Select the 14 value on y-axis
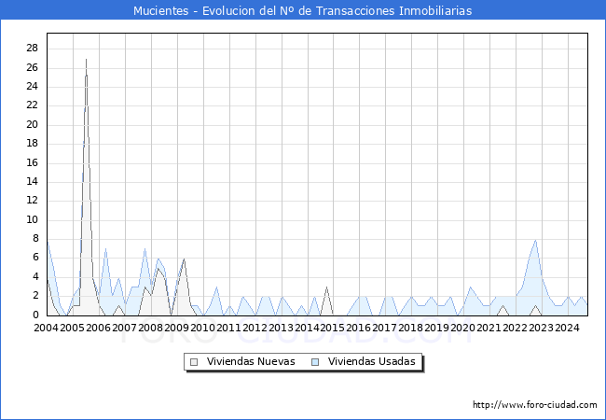 coord(32,182)
